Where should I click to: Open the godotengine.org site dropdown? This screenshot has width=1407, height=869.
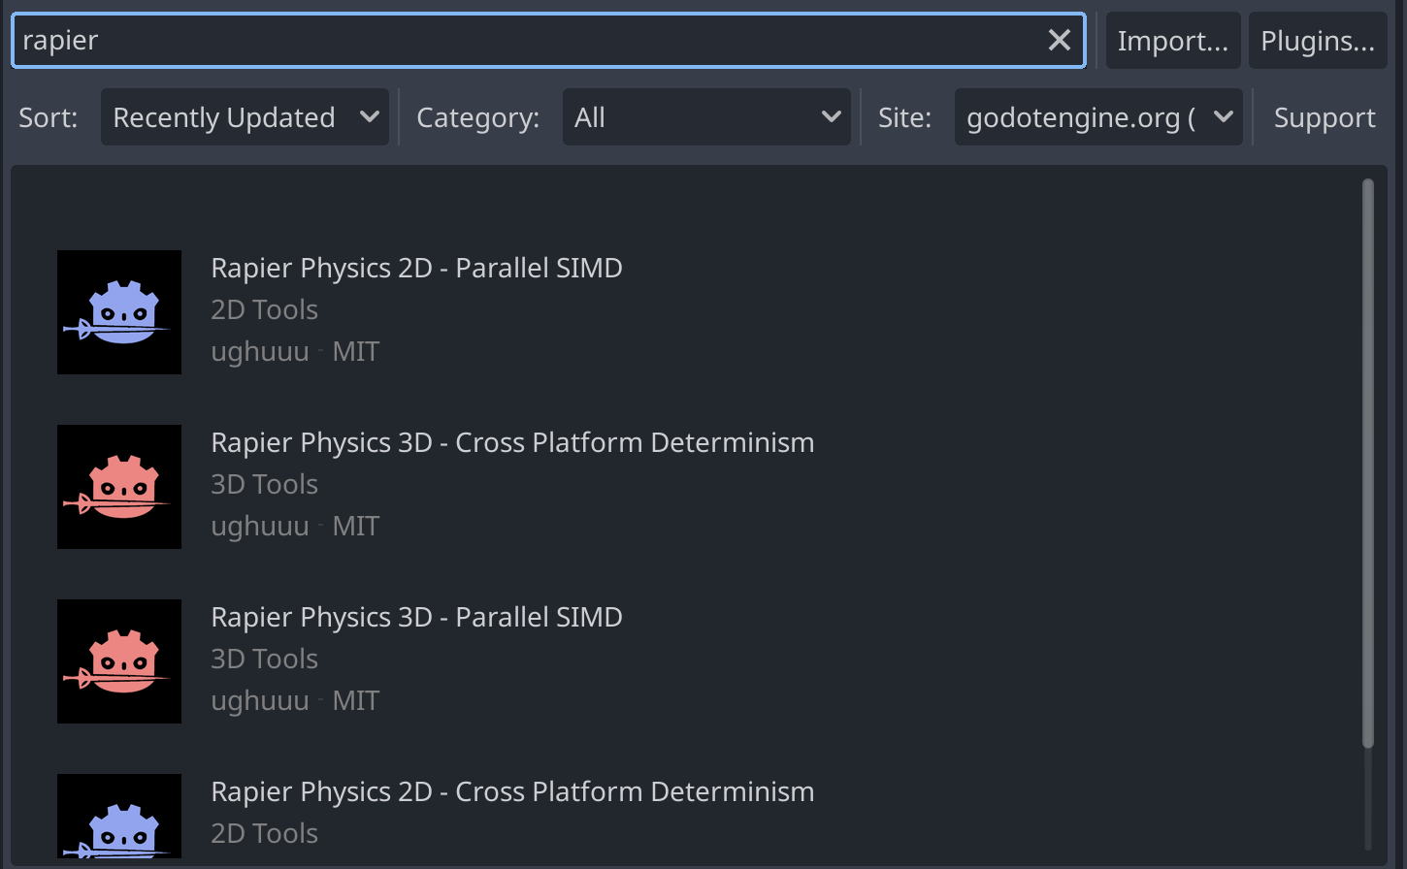(1098, 117)
